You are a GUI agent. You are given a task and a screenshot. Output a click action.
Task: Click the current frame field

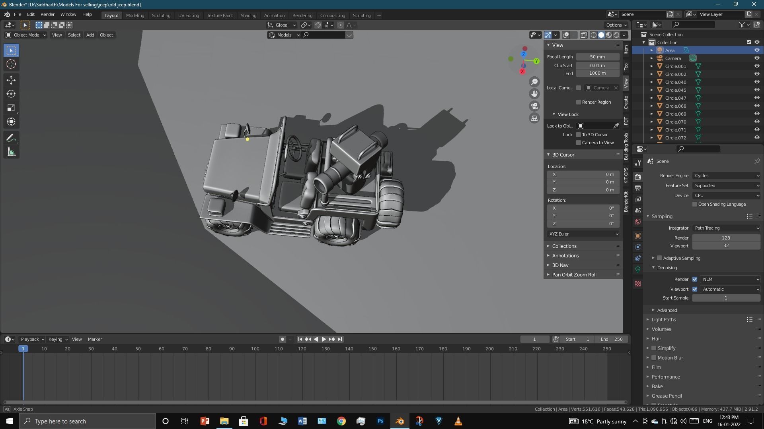(534, 339)
